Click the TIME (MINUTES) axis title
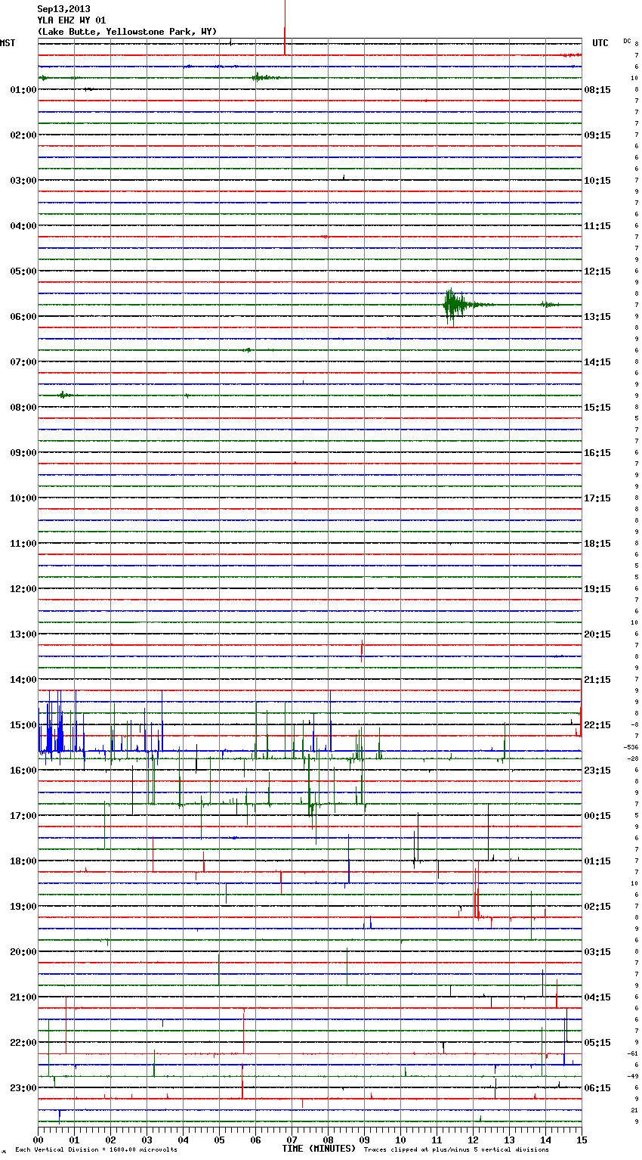 click(319, 1148)
